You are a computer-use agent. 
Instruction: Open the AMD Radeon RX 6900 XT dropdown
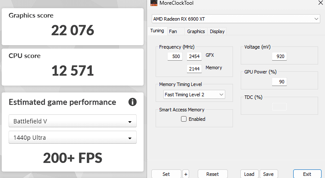coord(236,19)
